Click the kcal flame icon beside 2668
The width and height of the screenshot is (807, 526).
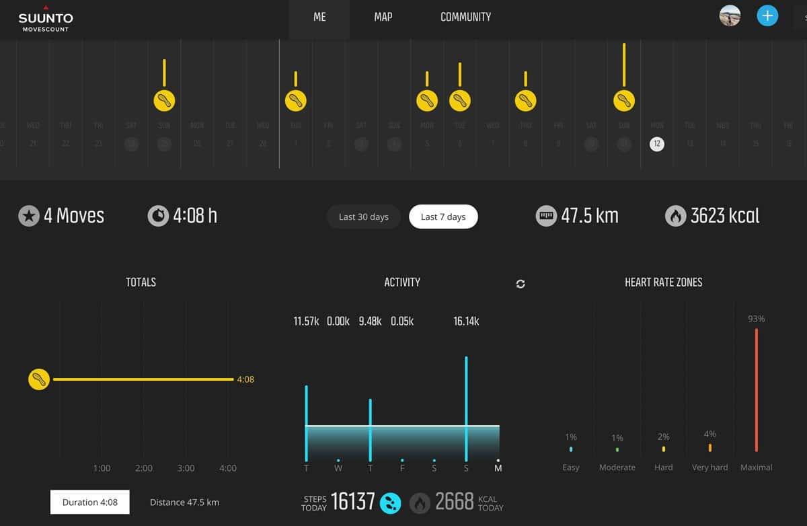pyautogui.click(x=419, y=502)
